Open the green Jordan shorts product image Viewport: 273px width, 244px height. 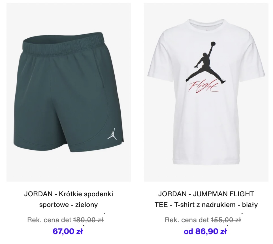(x=69, y=92)
